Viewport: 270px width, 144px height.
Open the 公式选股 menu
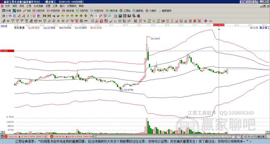[38, 6]
